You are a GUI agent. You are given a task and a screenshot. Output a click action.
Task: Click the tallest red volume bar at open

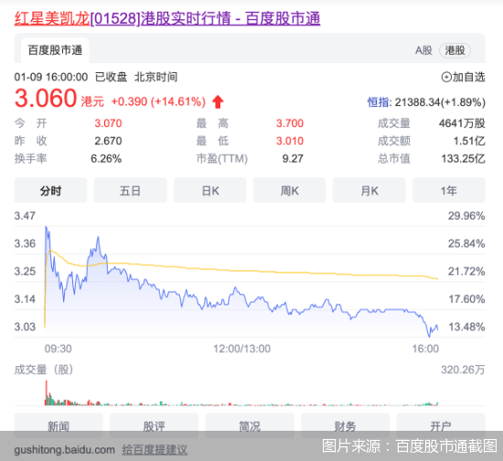point(47,392)
